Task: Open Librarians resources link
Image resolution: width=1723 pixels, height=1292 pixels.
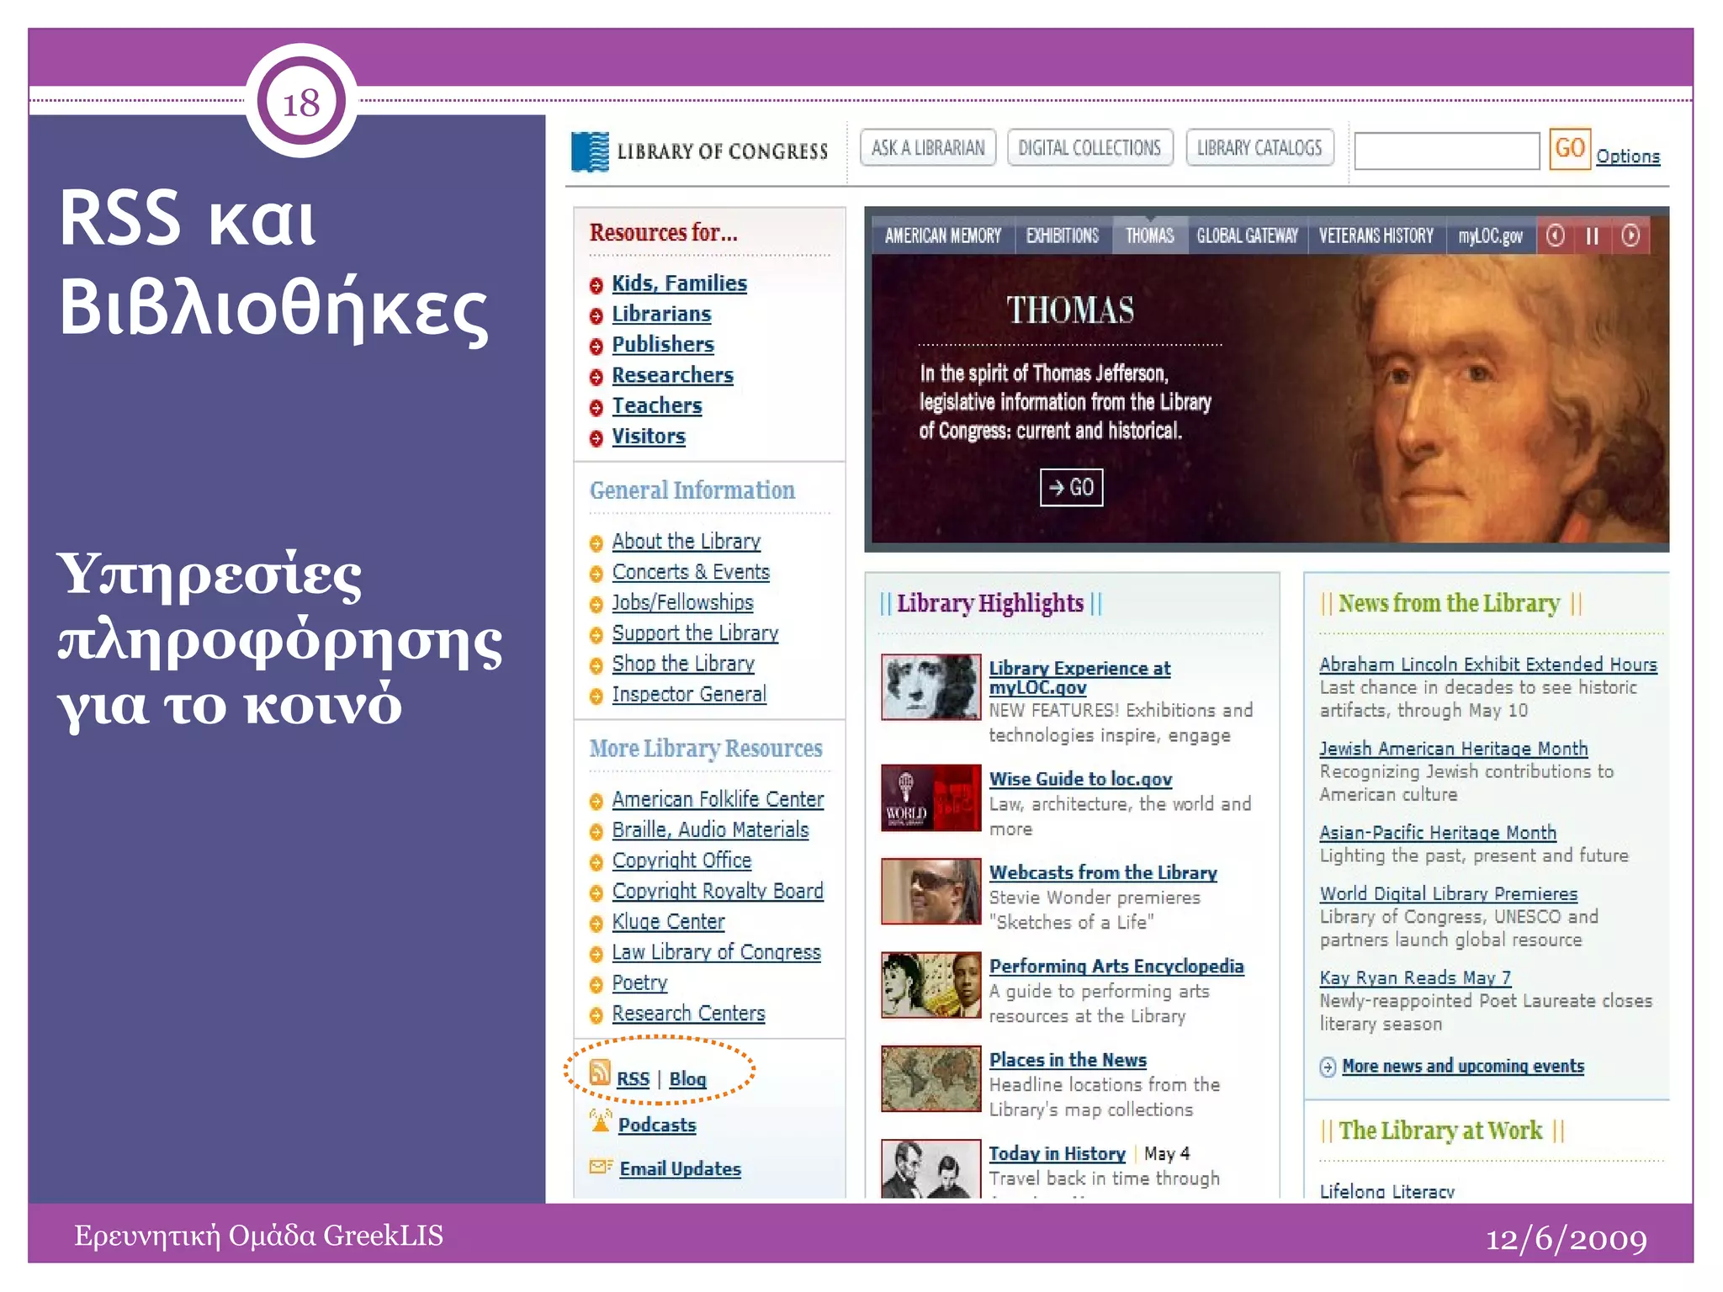Action: coord(661,315)
